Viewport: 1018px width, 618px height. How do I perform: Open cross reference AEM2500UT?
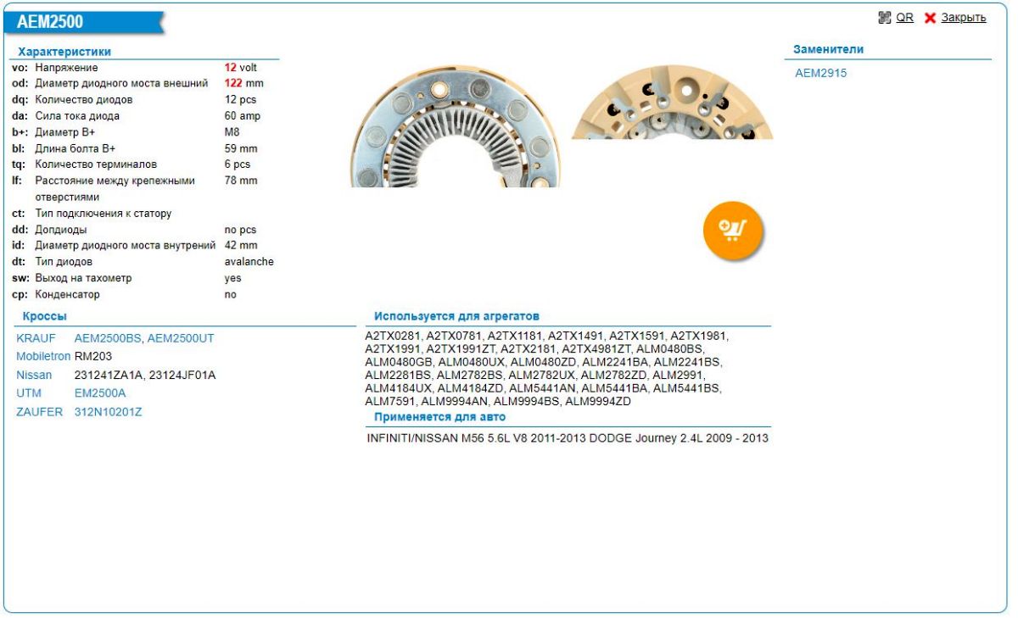click(181, 338)
